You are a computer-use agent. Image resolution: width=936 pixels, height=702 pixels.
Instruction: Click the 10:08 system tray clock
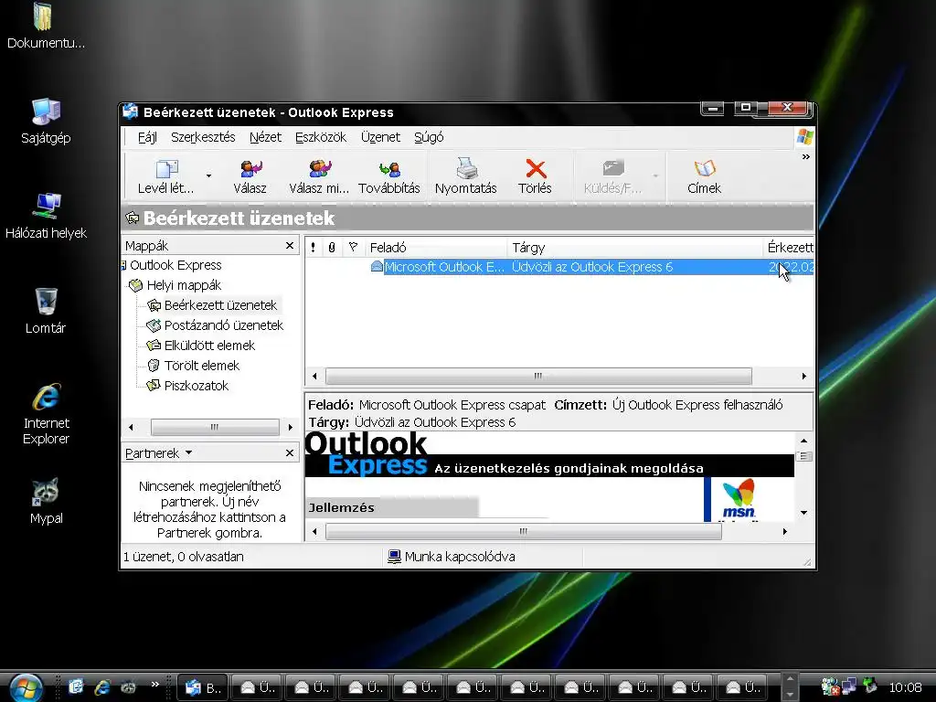point(906,687)
